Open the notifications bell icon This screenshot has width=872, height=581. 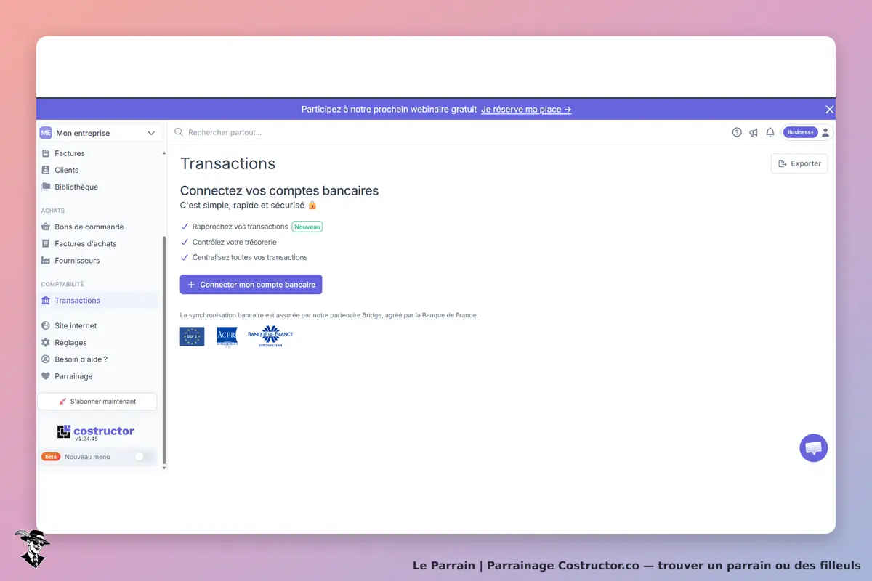click(x=770, y=132)
